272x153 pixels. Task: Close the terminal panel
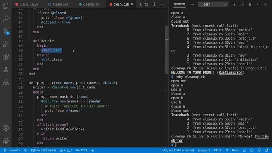pyautogui.click(x=266, y=4)
